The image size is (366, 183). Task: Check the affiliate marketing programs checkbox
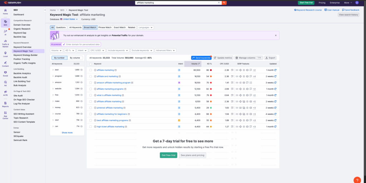pos(90,89)
